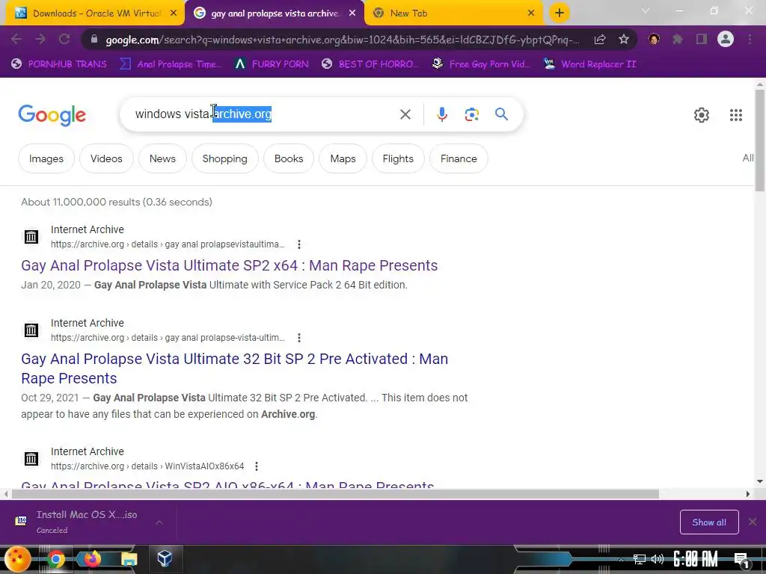This screenshot has height=574, width=766.
Task: Expand the Install Mac OS X download options
Action: [x=159, y=522]
